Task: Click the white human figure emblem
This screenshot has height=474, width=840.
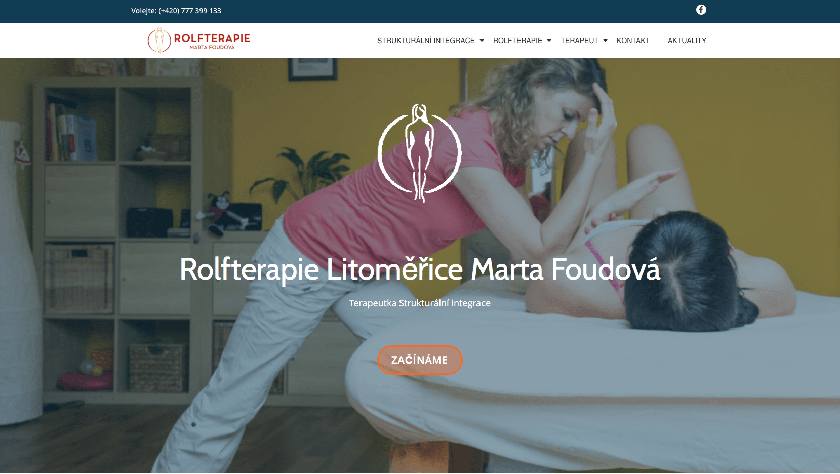Action: [x=420, y=153]
